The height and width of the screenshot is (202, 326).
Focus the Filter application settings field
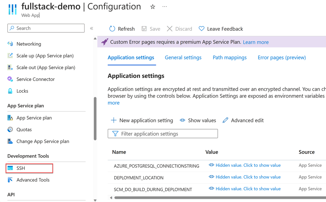(163, 133)
